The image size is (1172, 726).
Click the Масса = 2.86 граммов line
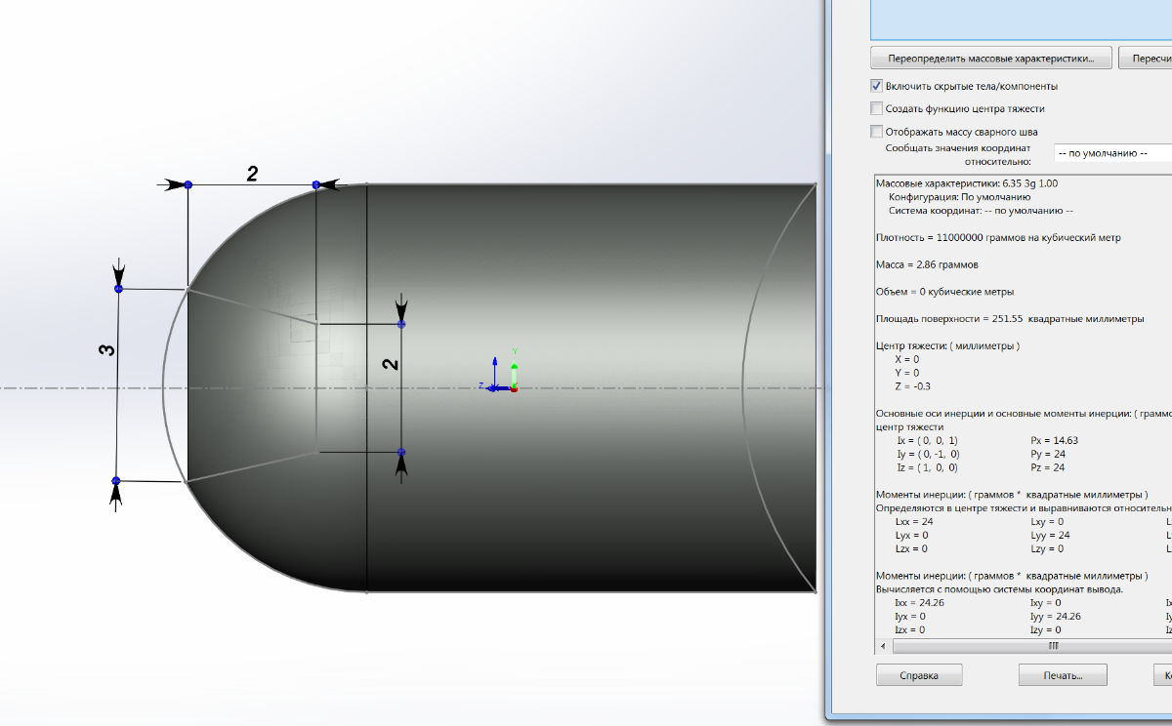coord(927,264)
